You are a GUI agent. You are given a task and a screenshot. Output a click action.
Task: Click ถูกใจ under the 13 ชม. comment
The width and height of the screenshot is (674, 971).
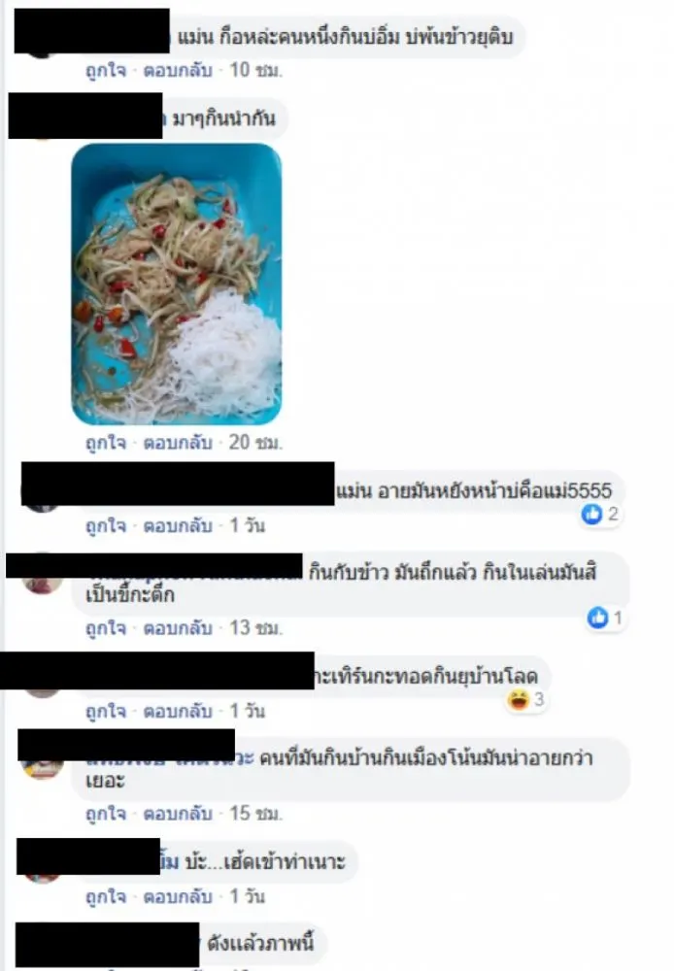coord(105,628)
